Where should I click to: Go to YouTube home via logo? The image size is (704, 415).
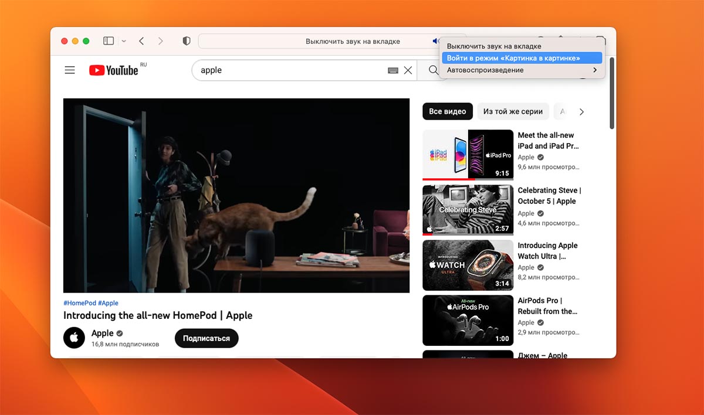114,70
